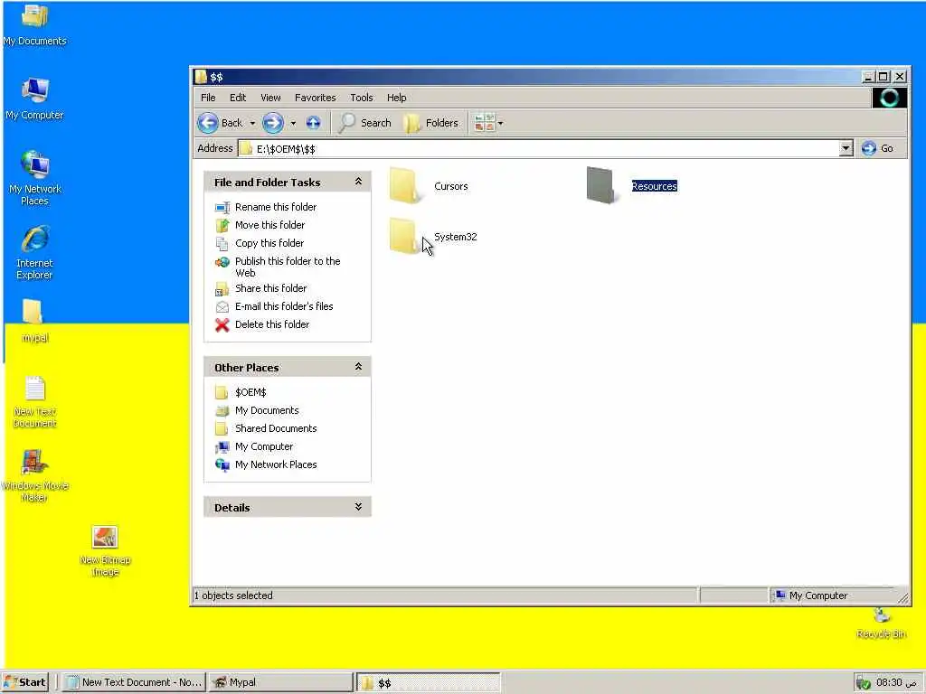Click the Back arrow button
The image size is (926, 694).
pos(208,123)
